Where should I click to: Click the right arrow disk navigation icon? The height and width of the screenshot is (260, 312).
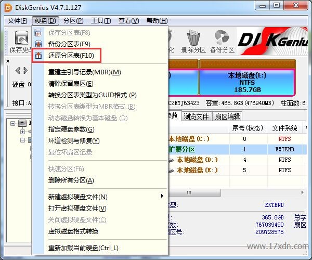click(x=25, y=70)
